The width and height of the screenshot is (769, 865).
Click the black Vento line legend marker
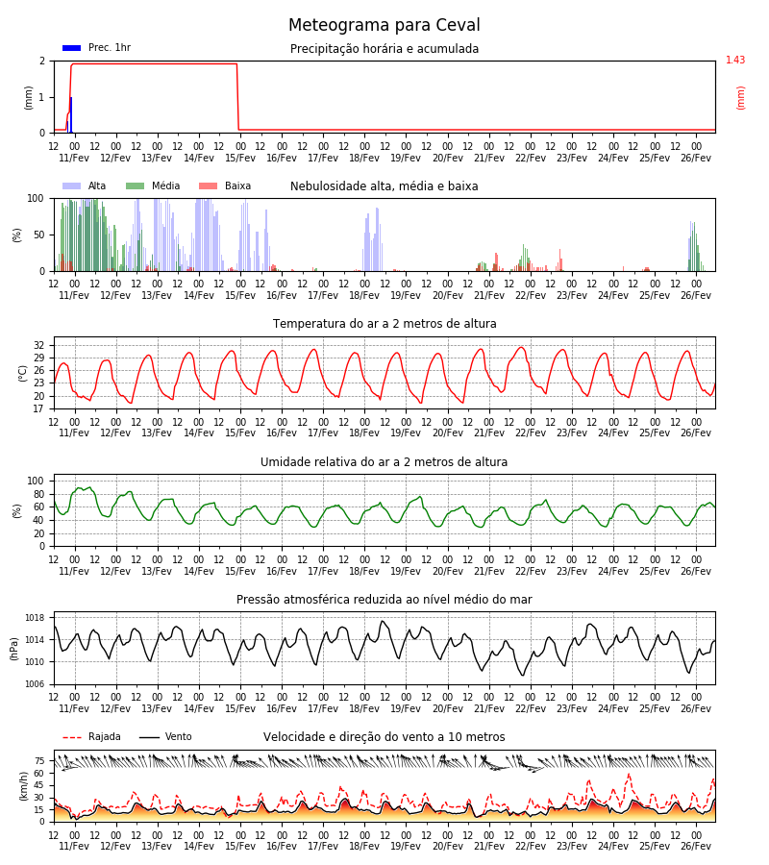149,737
